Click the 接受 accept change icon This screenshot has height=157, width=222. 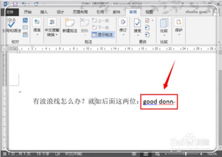coord(137,23)
